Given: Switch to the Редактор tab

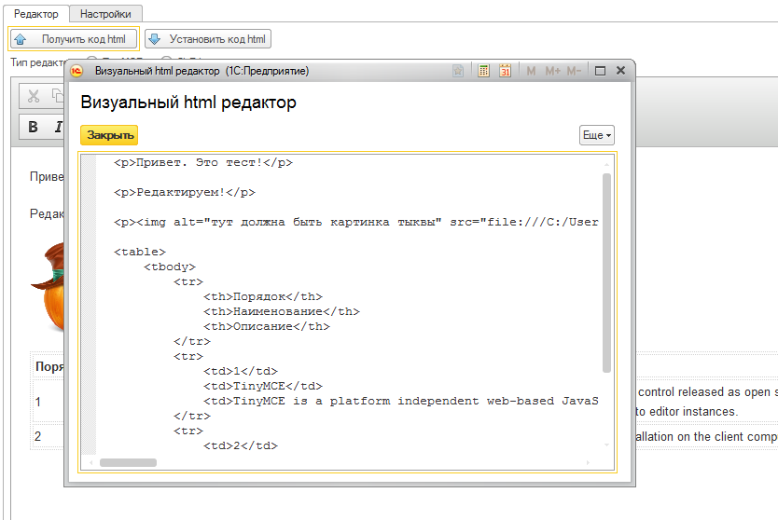Looking at the screenshot, I should pyautogui.click(x=35, y=14).
